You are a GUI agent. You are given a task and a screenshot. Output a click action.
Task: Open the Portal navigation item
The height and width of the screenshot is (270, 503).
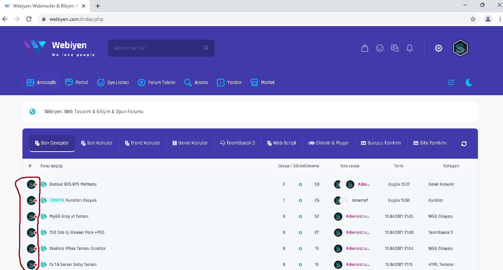pos(76,83)
